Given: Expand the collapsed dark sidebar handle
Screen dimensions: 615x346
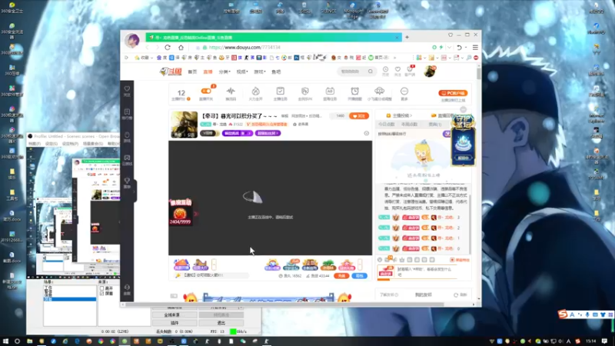Looking at the screenshot, I should coord(134,191).
